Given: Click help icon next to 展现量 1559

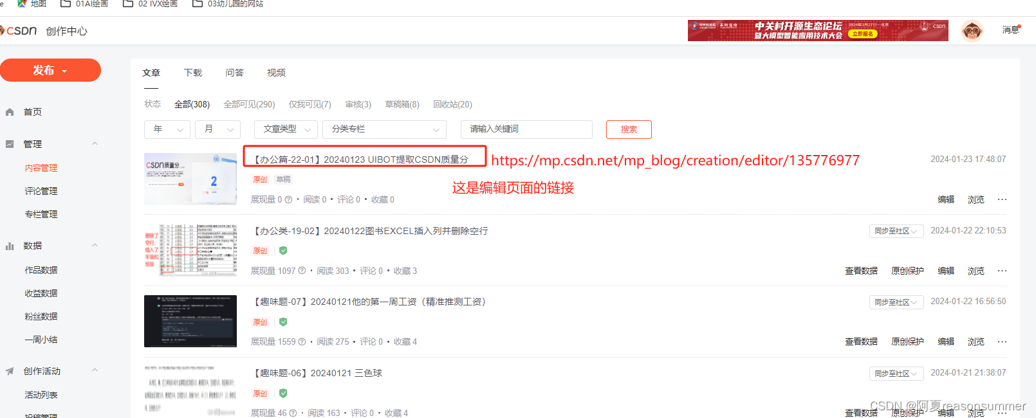Looking at the screenshot, I should tap(302, 341).
